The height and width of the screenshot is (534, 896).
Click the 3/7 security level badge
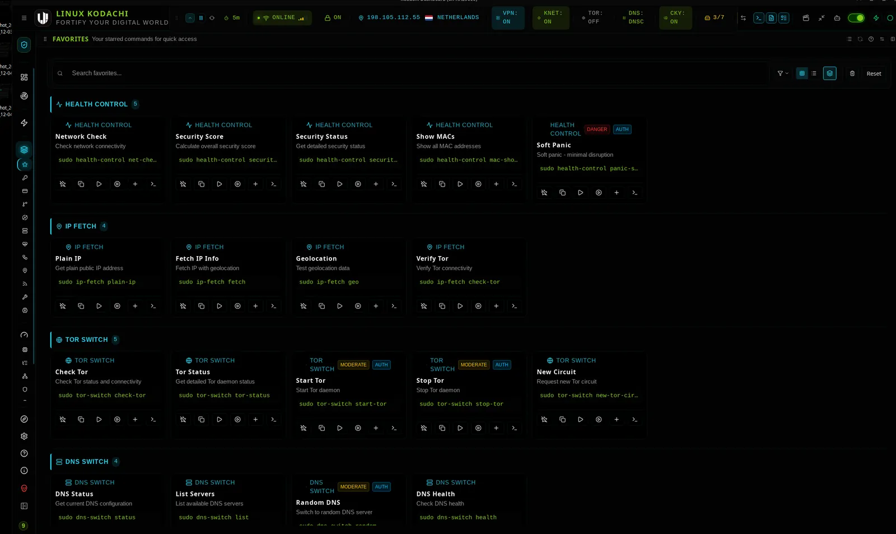coord(715,18)
